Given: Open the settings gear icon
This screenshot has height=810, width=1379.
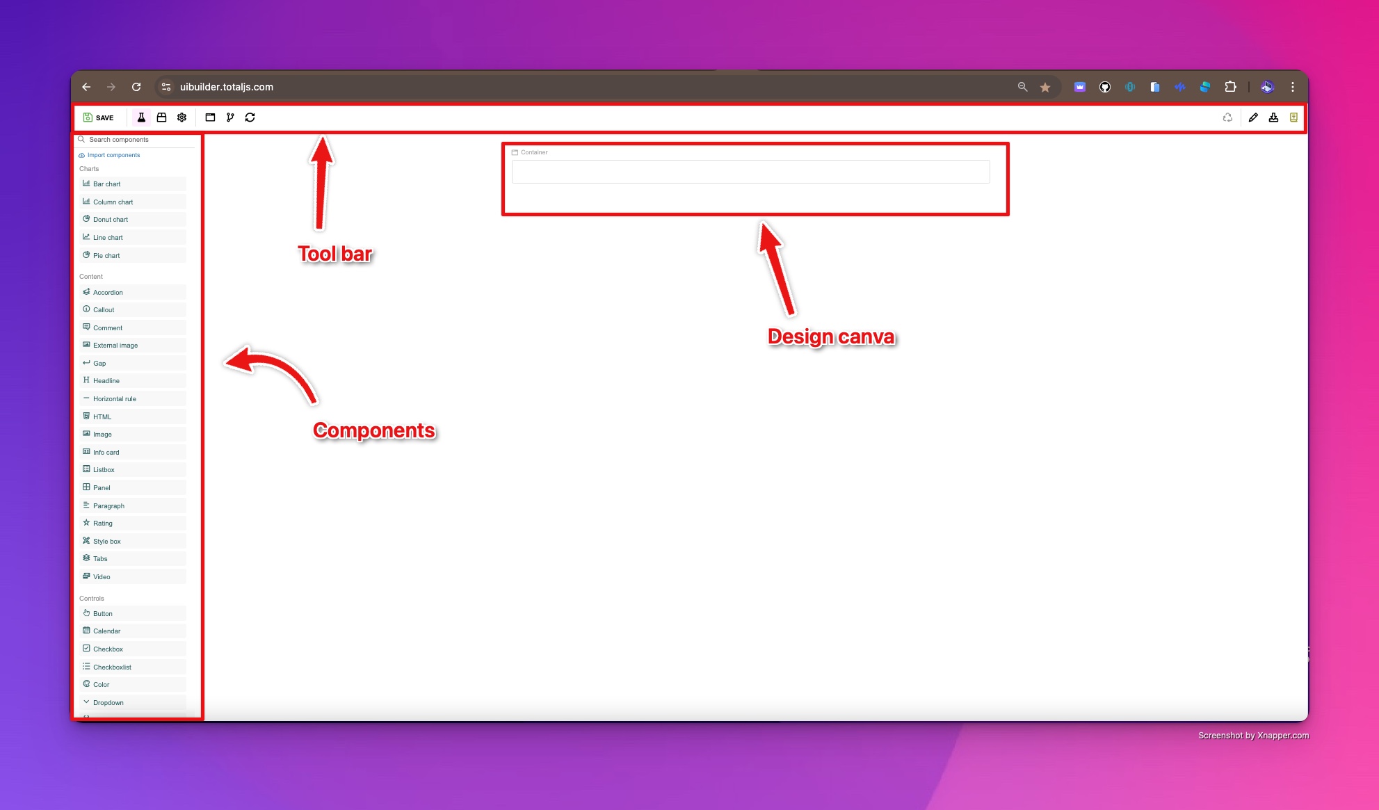Looking at the screenshot, I should click(x=182, y=117).
